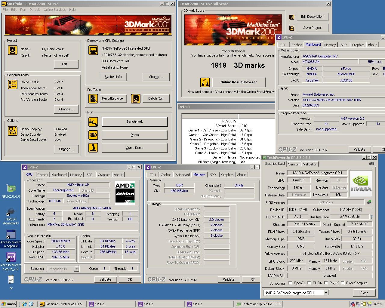Click the Game Demo button
385x308 pixels.
[135, 148]
